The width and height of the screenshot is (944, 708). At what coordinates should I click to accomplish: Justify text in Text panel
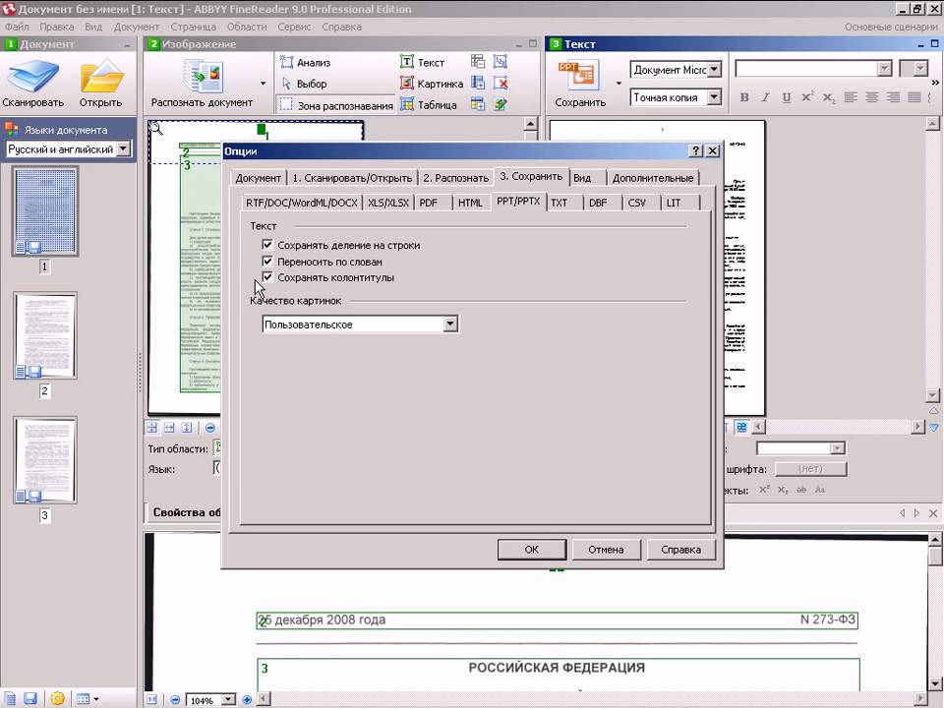[914, 97]
